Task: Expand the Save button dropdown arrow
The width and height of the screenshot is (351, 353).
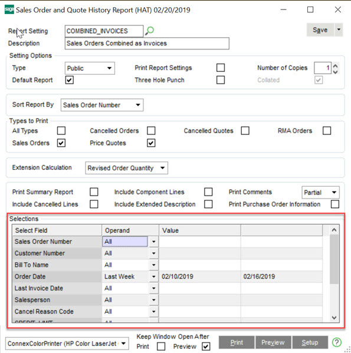Action: [339, 29]
